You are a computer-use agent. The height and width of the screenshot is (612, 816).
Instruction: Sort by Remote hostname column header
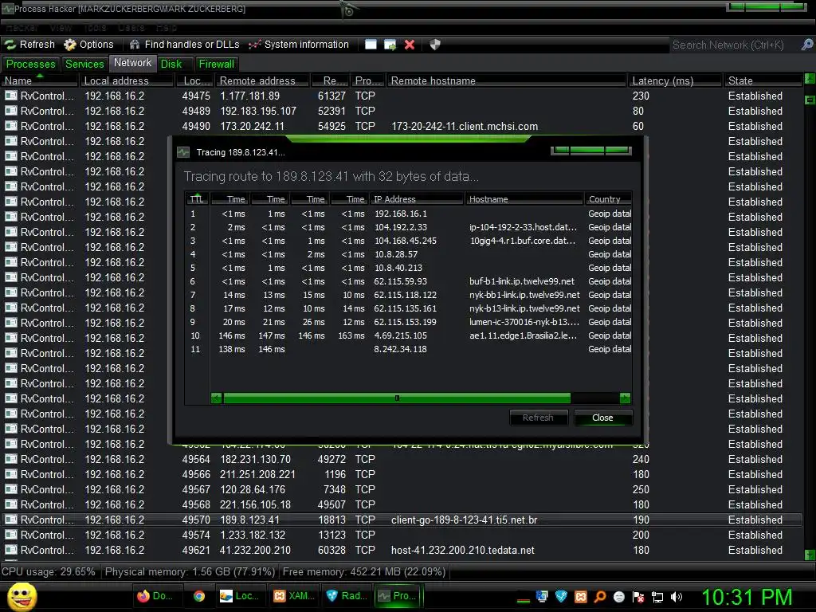click(x=506, y=80)
